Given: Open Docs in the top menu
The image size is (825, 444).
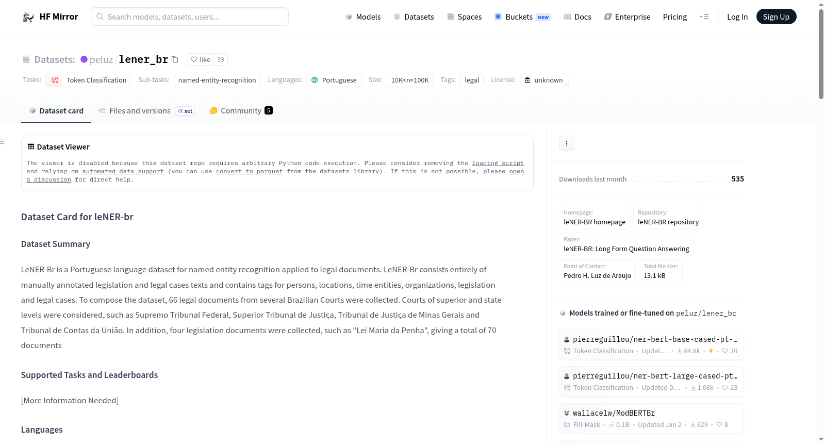Looking at the screenshot, I should [577, 17].
